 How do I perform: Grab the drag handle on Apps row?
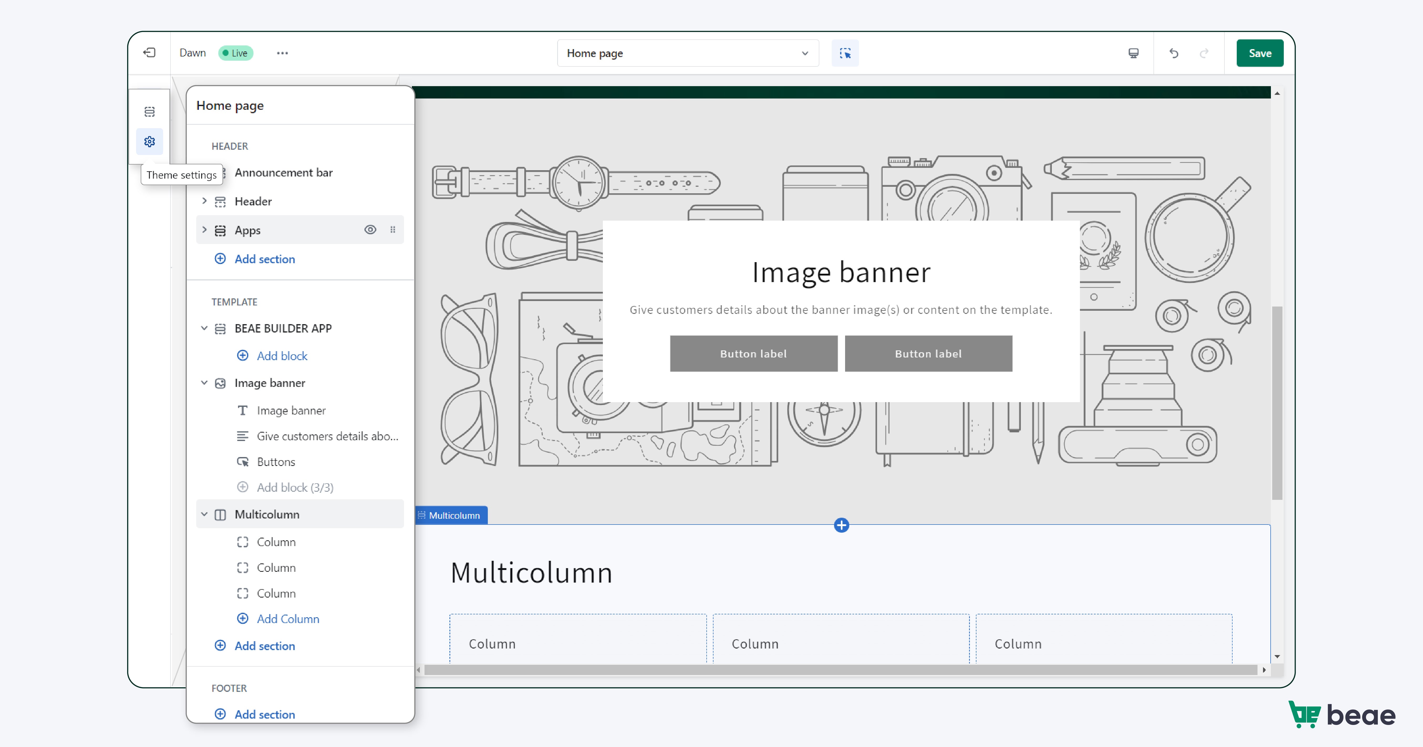pyautogui.click(x=393, y=230)
